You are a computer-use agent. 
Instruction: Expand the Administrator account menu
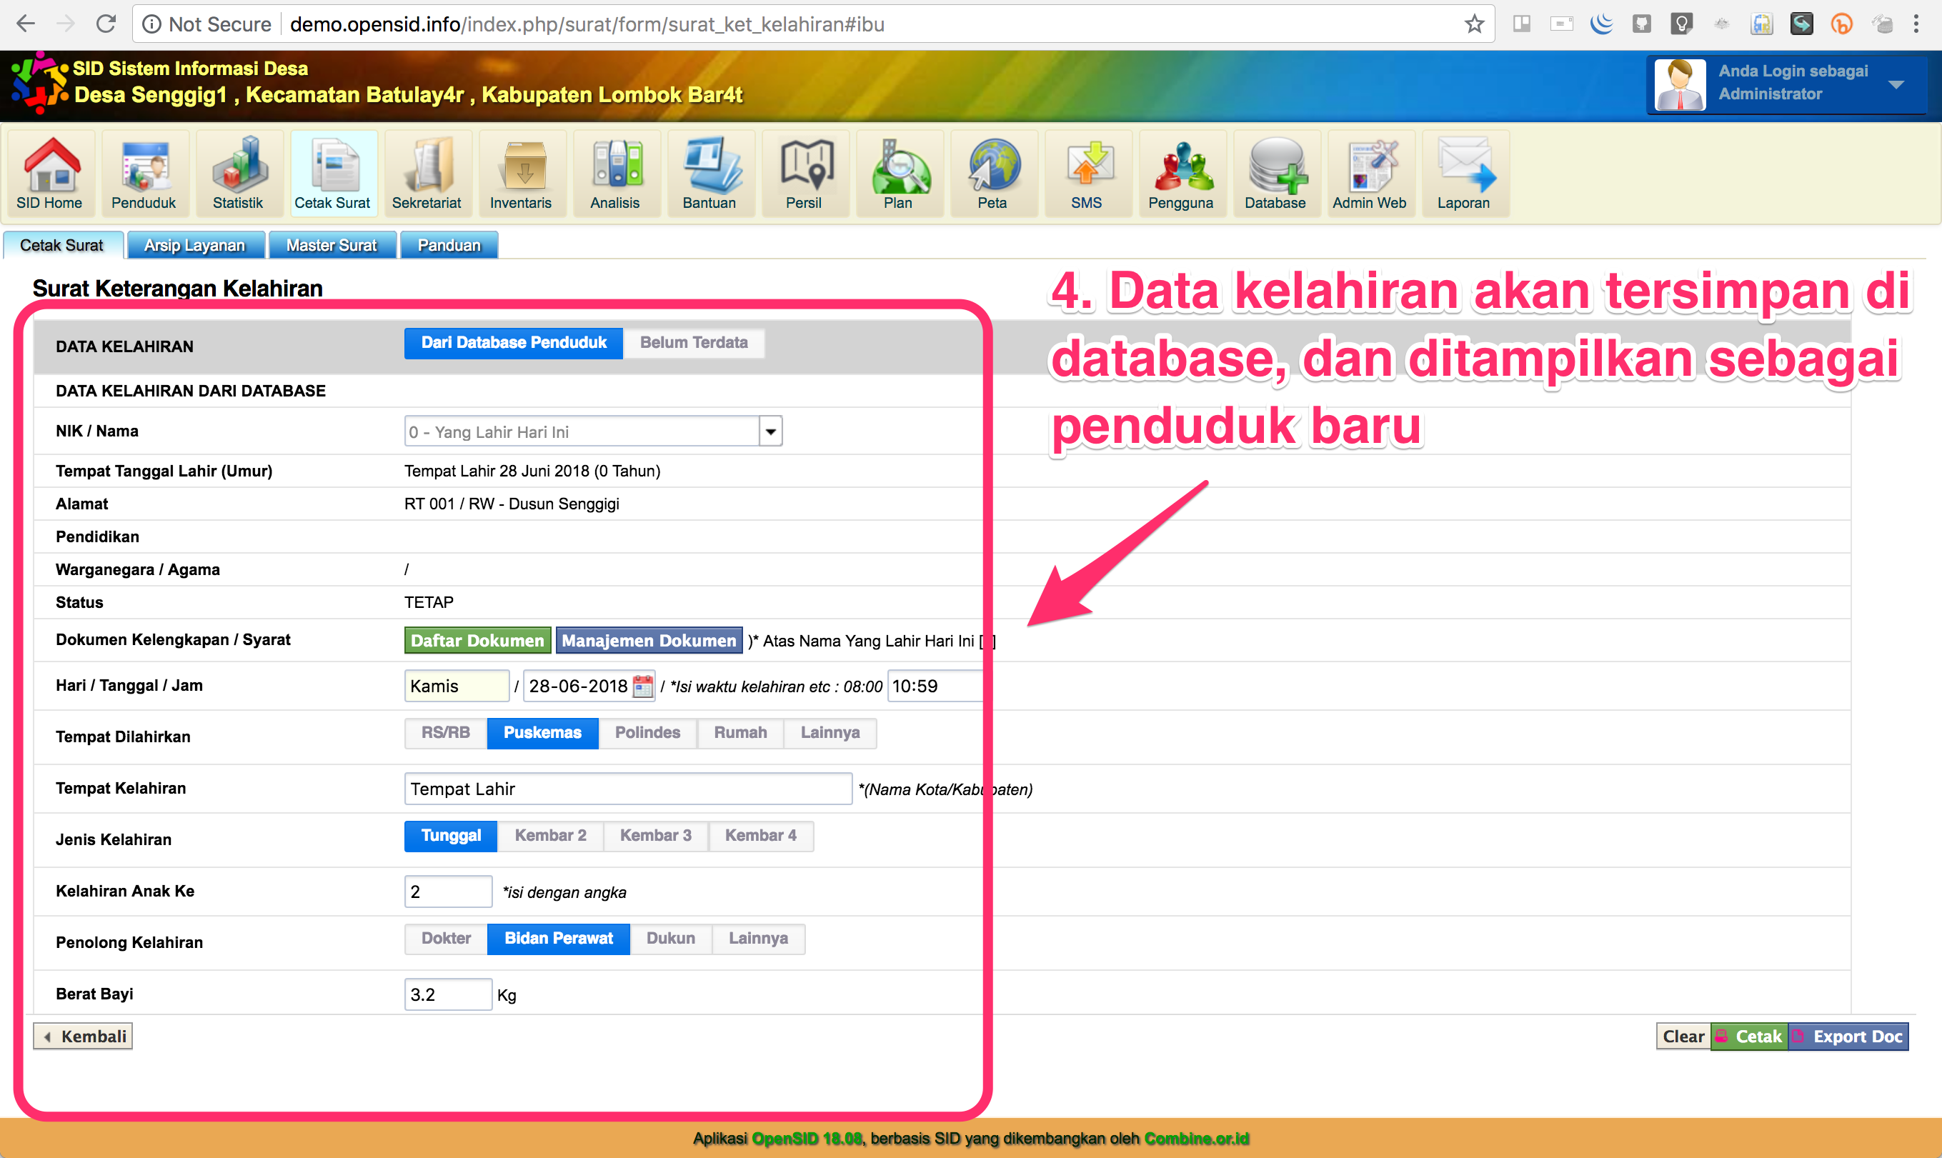(x=1898, y=84)
